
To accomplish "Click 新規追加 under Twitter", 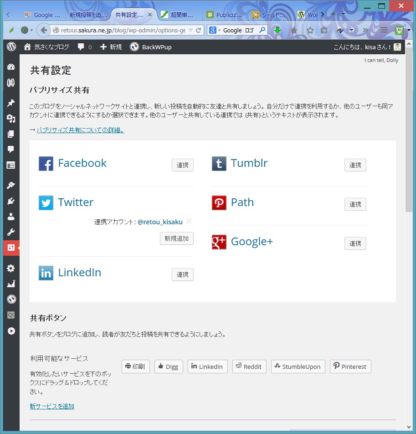I will click(176, 238).
